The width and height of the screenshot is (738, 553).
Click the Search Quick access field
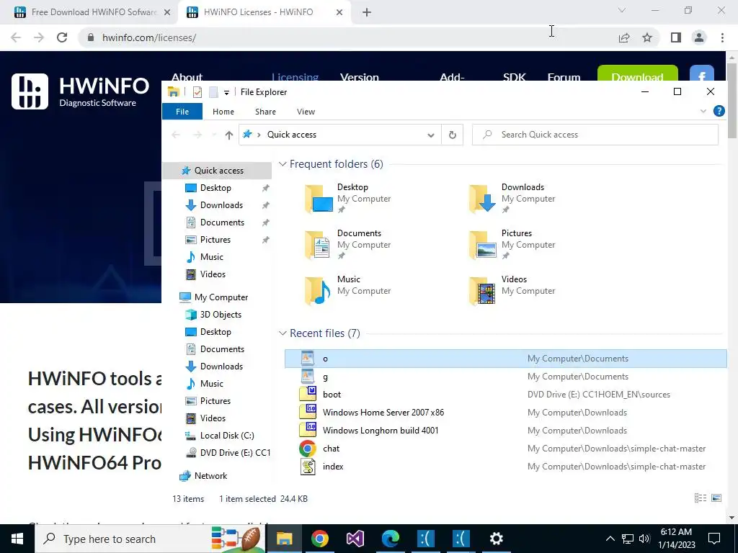point(595,135)
